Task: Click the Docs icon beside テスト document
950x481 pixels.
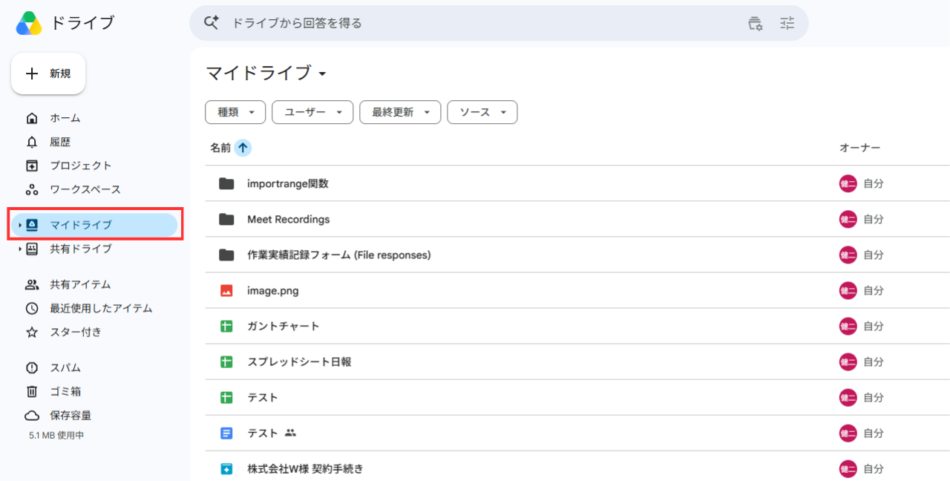Action: point(226,433)
